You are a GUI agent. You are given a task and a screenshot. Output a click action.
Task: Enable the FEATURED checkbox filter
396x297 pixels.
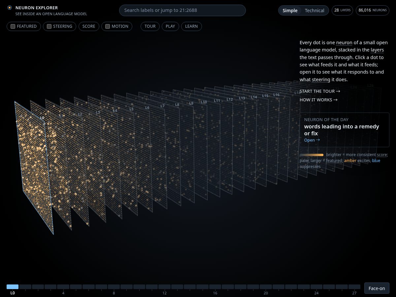[13, 26]
